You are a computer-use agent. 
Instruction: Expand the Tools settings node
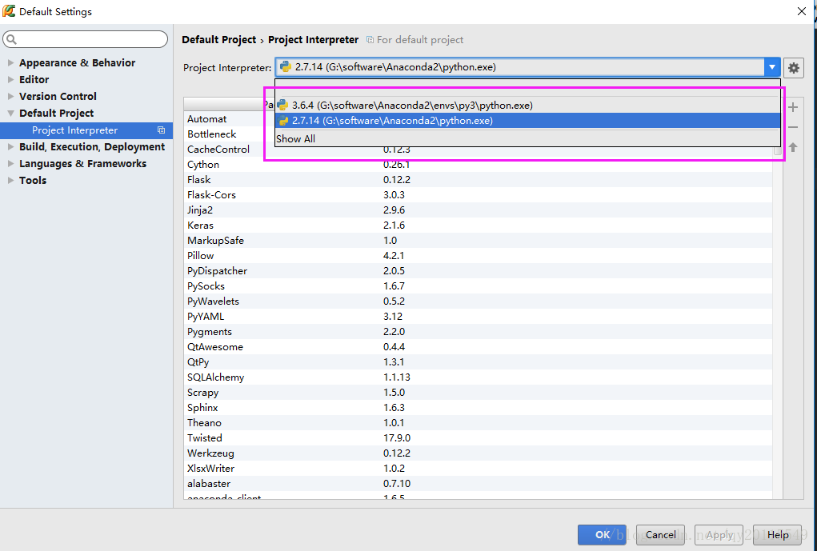click(x=10, y=180)
